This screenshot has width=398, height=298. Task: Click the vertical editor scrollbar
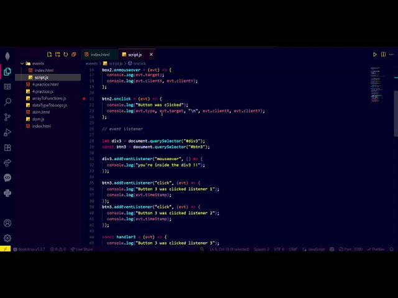tap(396, 114)
